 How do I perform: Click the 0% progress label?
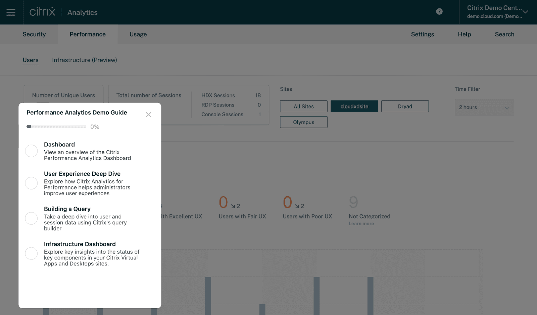95,127
